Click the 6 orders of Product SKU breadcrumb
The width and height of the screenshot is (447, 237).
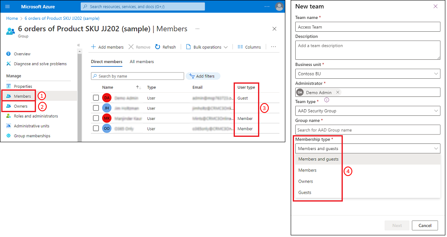pyautogui.click(x=62, y=18)
